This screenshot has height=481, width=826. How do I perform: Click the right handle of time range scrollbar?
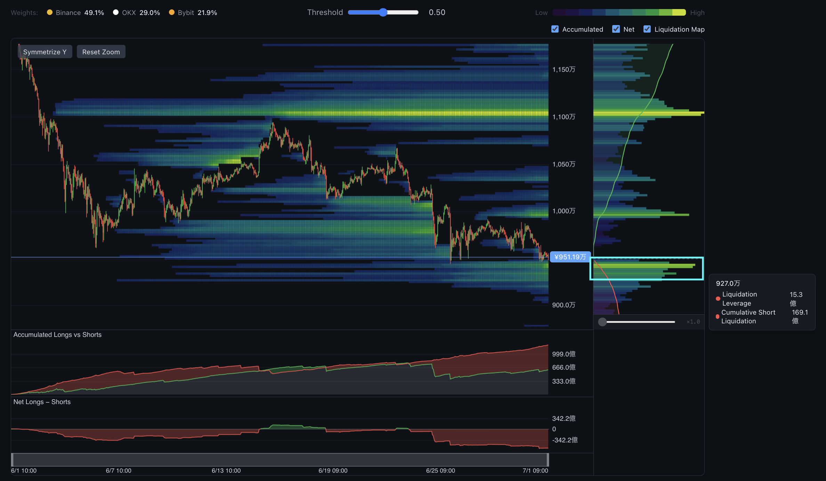pos(548,460)
